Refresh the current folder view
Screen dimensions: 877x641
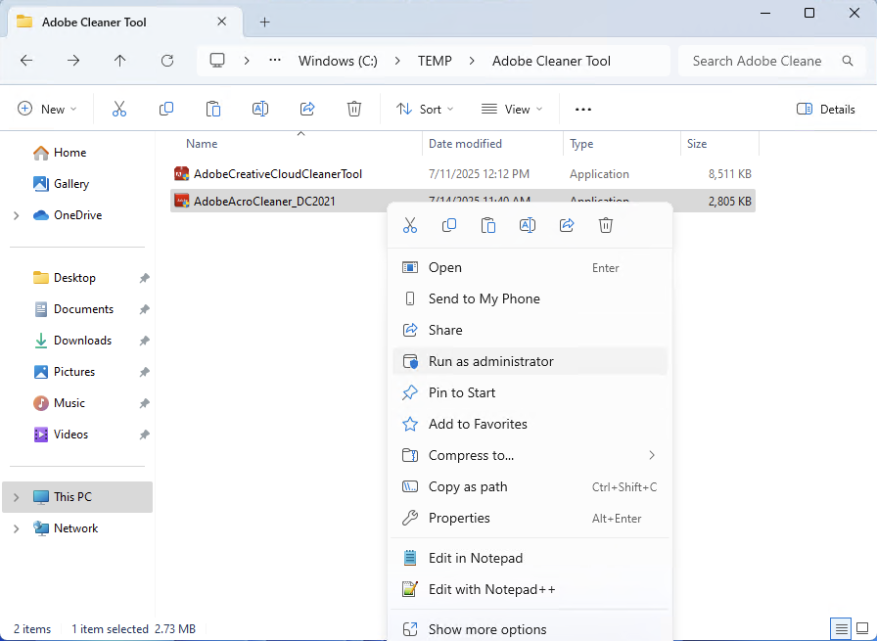(167, 61)
